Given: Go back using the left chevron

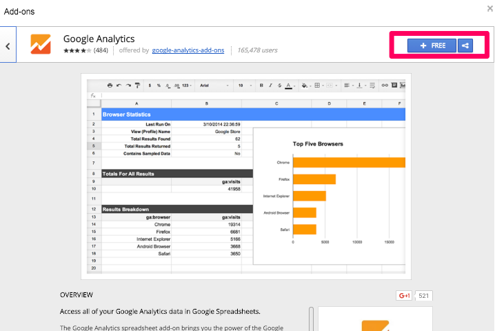Looking at the screenshot, I should pyautogui.click(x=8, y=46).
